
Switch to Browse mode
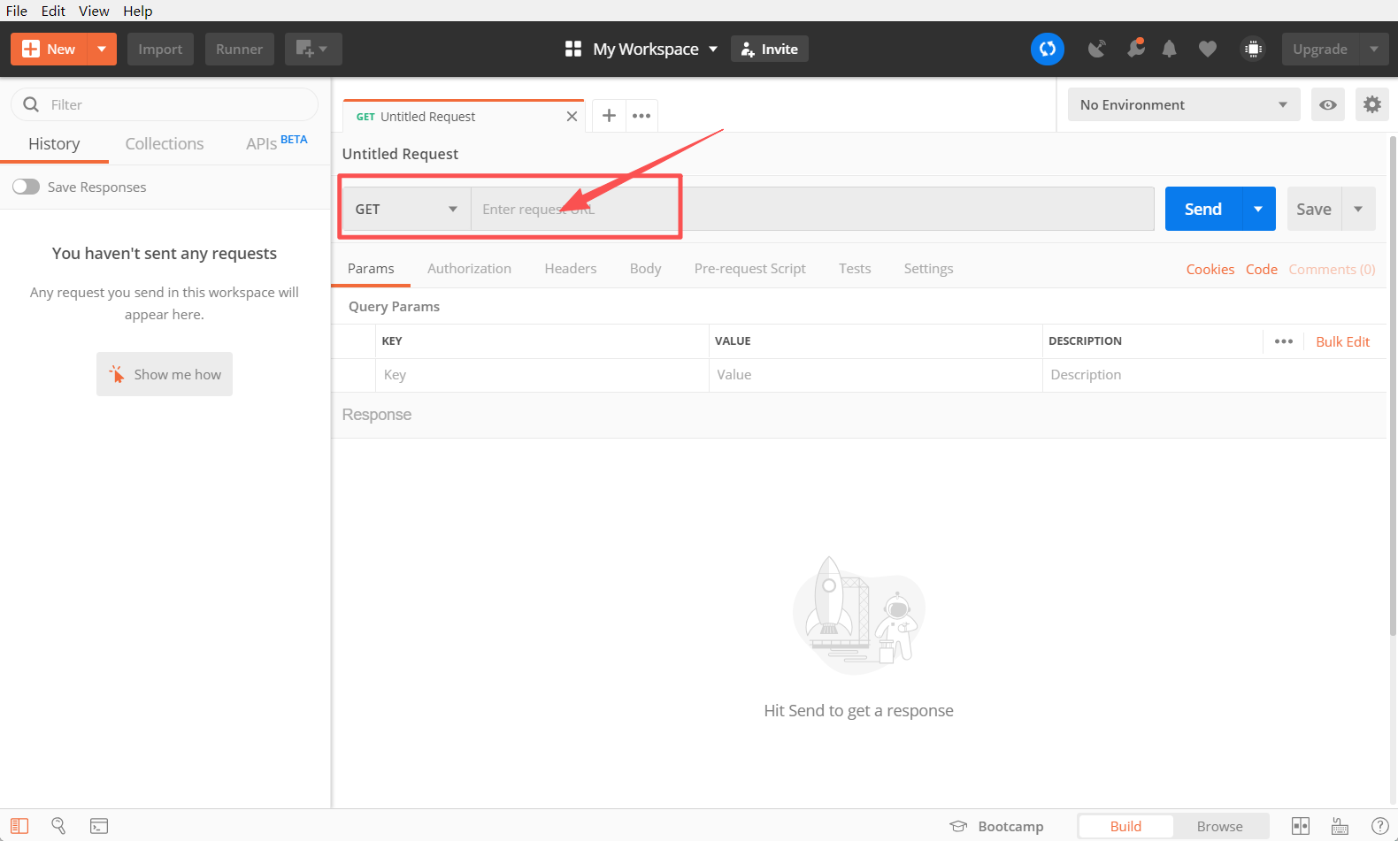click(1220, 826)
